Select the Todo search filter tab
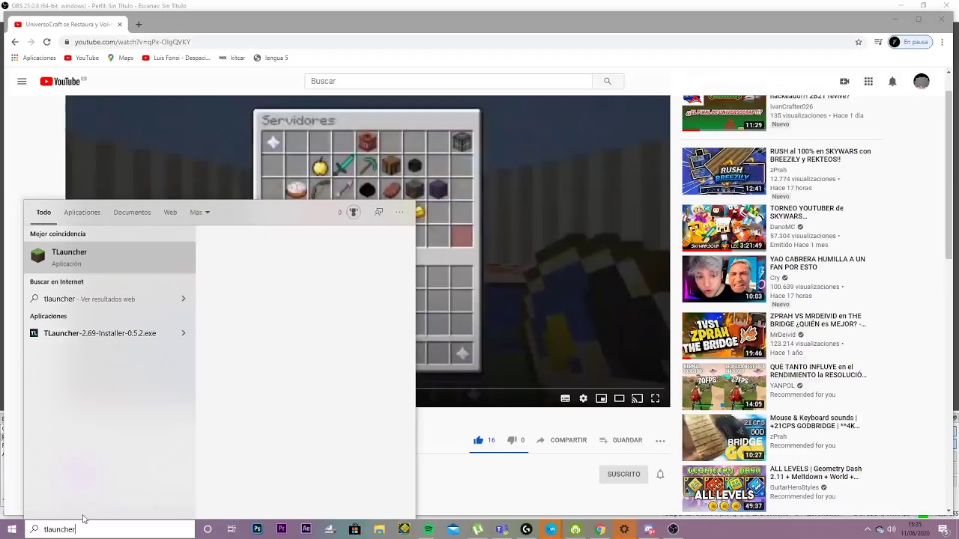959x539 pixels. (x=43, y=213)
